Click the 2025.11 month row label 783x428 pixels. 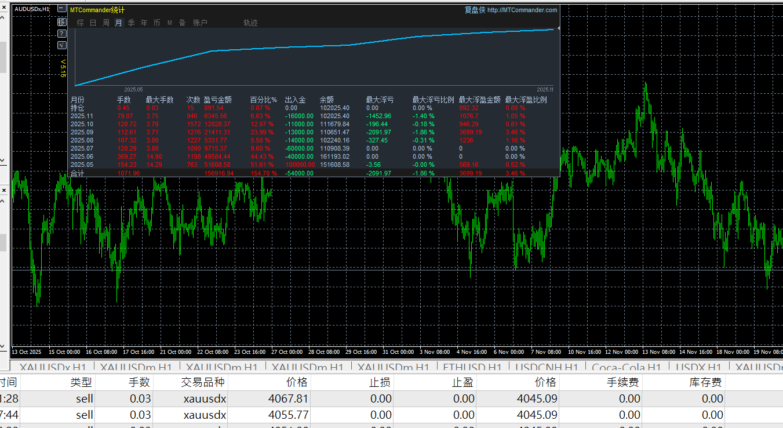coord(82,116)
